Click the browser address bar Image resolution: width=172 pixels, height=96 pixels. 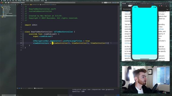click(130, 6)
